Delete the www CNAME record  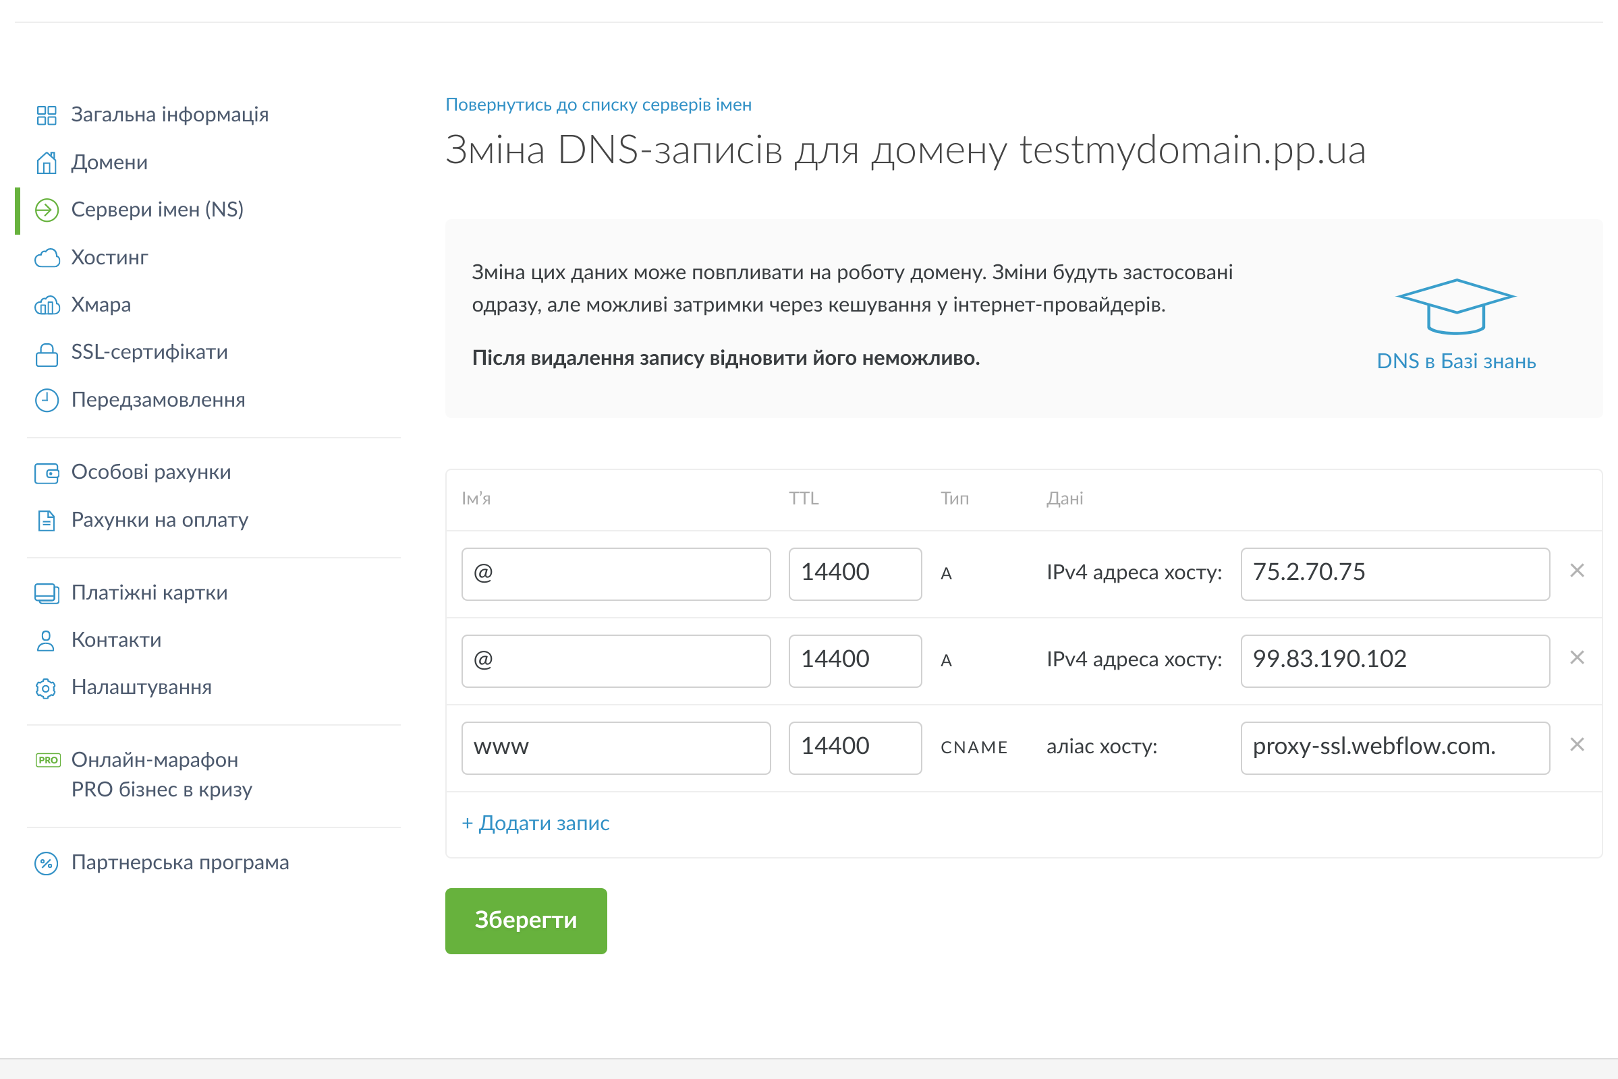(1576, 745)
